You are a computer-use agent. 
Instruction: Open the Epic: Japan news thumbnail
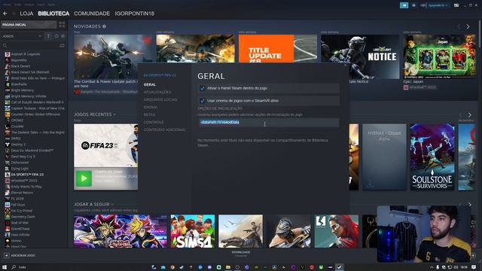pyautogui.click(x=439, y=56)
